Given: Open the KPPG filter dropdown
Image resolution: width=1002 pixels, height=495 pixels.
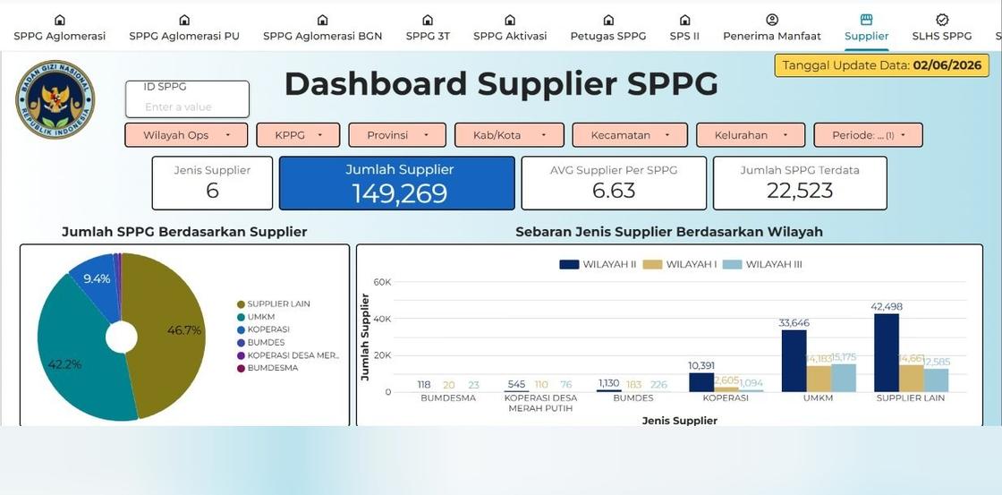Looking at the screenshot, I should tap(297, 135).
